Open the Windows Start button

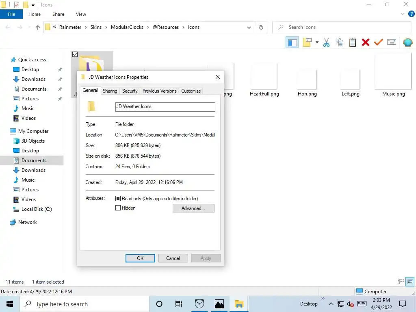pos(10,304)
